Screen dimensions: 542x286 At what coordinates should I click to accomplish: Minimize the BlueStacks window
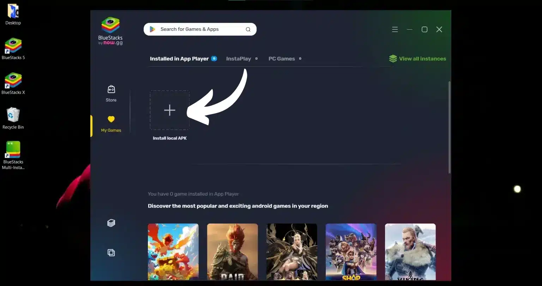coord(410,30)
